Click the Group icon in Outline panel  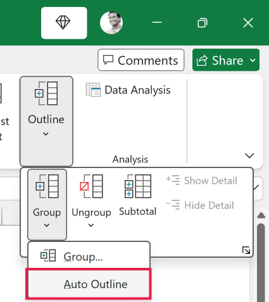pyautogui.click(x=47, y=186)
